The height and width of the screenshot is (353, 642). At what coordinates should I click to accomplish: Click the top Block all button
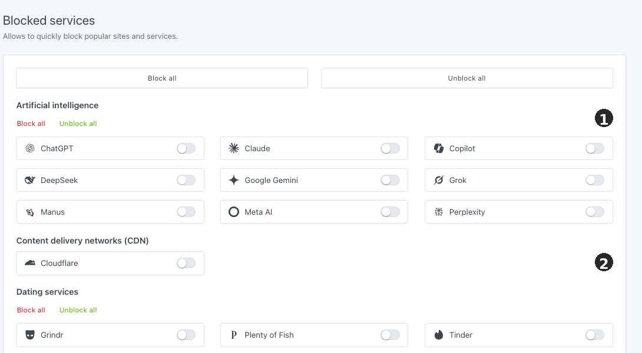coord(162,78)
